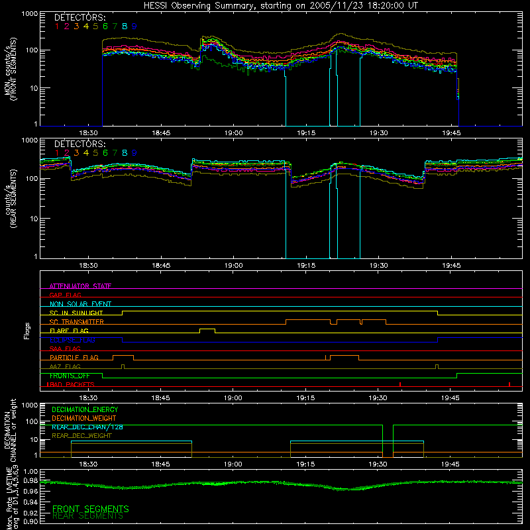Image resolution: width=530 pixels, height=530 pixels.
Task: Click detector 2 legend in rear segments panel
Action: [67, 153]
